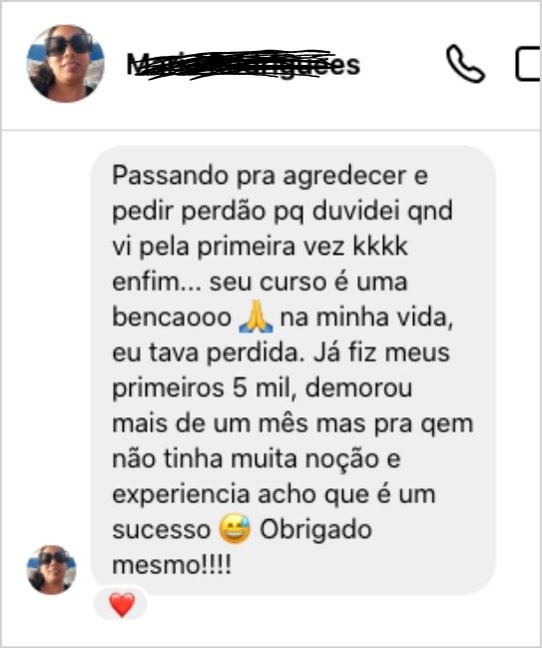
Task: Open the large profile photo in the header
Action: tap(65, 64)
